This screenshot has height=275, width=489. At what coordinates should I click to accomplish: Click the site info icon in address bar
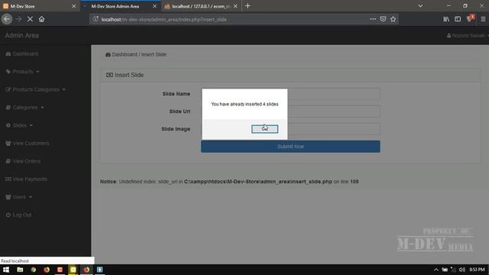(x=96, y=19)
